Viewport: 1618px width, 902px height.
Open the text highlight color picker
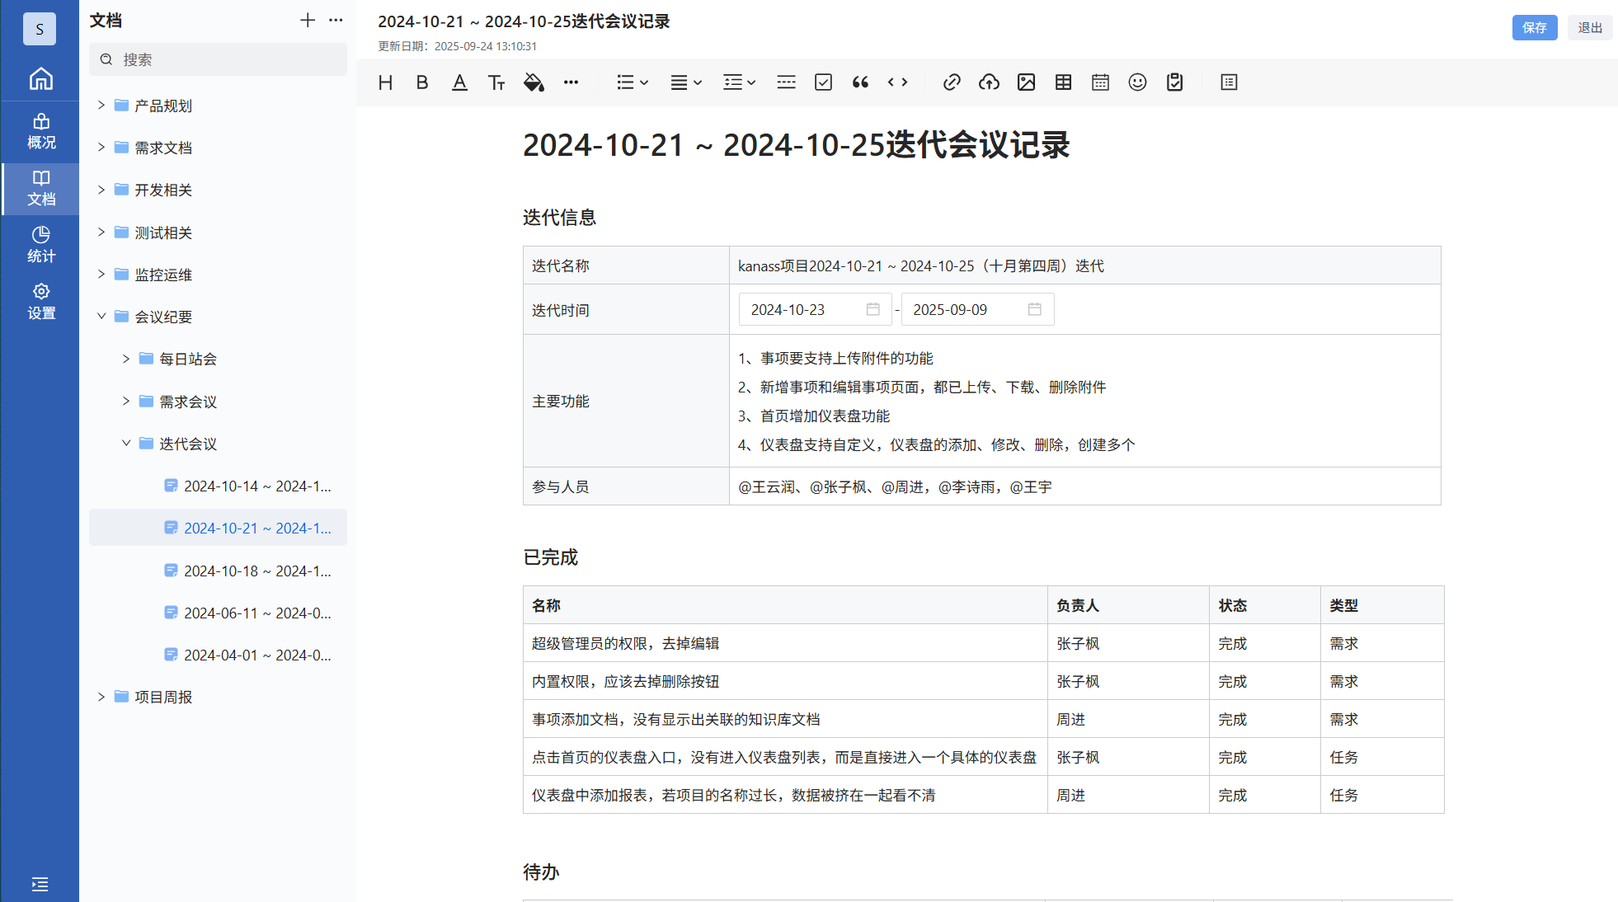tap(534, 82)
